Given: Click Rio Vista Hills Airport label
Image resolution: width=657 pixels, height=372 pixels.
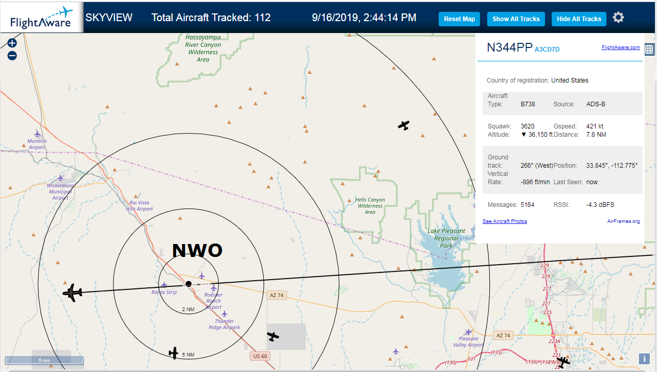Looking at the screenshot, I should coord(139,206).
